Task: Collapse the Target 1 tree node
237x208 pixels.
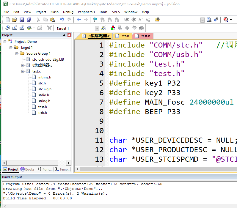Action: click(x=11, y=48)
